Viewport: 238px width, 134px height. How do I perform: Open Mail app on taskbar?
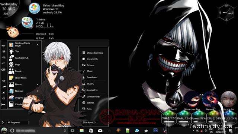(100, 131)
